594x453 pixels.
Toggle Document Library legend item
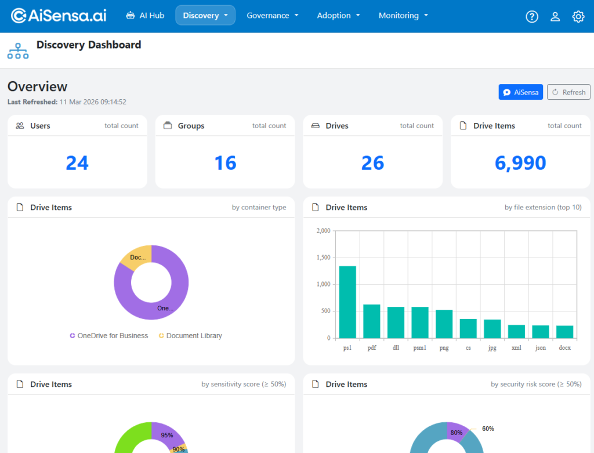190,336
